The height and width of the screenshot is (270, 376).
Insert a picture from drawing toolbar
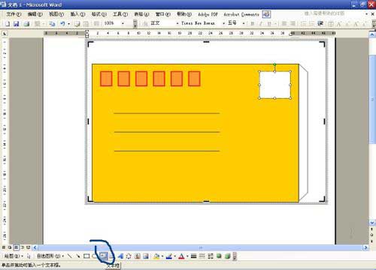[x=146, y=256]
